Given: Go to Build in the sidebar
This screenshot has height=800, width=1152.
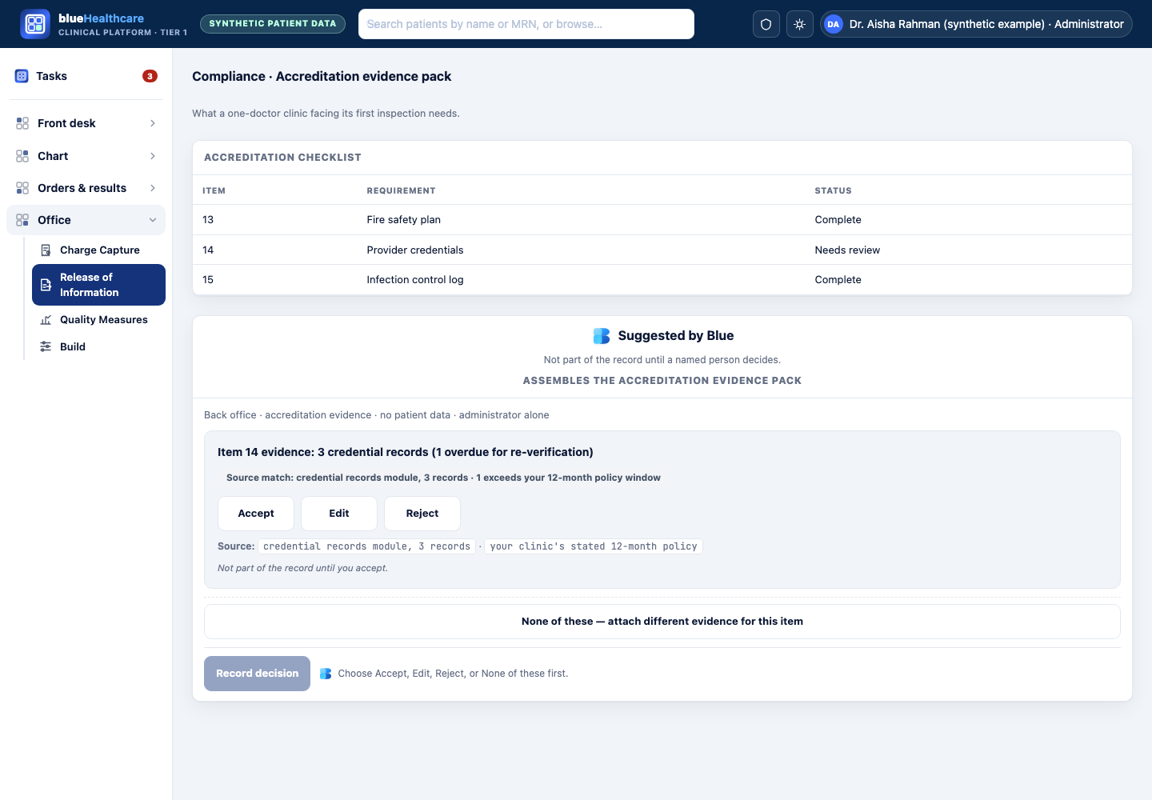Looking at the screenshot, I should 99,347.
